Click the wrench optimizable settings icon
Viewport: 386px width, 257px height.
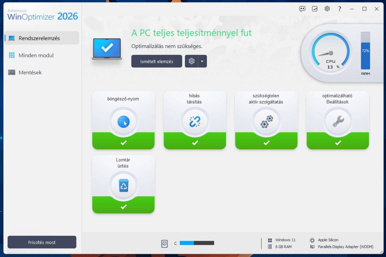pos(338,121)
